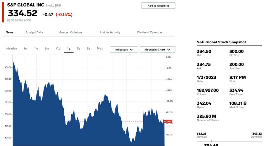Click the 400.00 price axis label
Screen dimensions: 264x146
(x=8, y=91)
